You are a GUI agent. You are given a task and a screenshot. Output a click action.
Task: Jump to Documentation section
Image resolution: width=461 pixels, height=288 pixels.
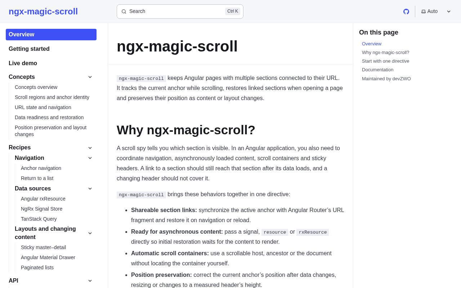pos(377,70)
